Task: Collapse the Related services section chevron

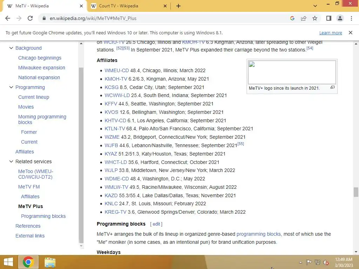Action: (x=11, y=161)
